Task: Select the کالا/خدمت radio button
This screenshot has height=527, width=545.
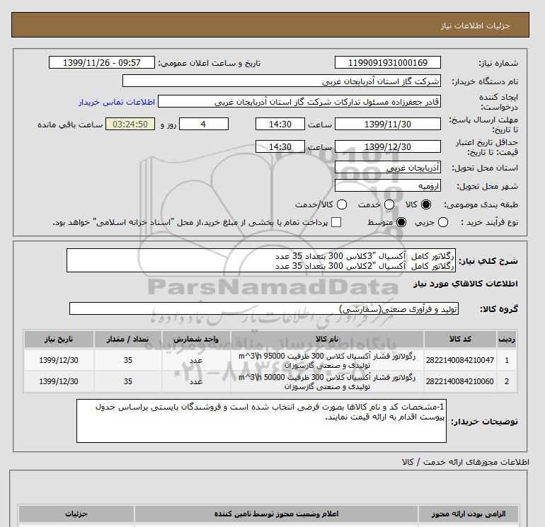Action: point(342,204)
